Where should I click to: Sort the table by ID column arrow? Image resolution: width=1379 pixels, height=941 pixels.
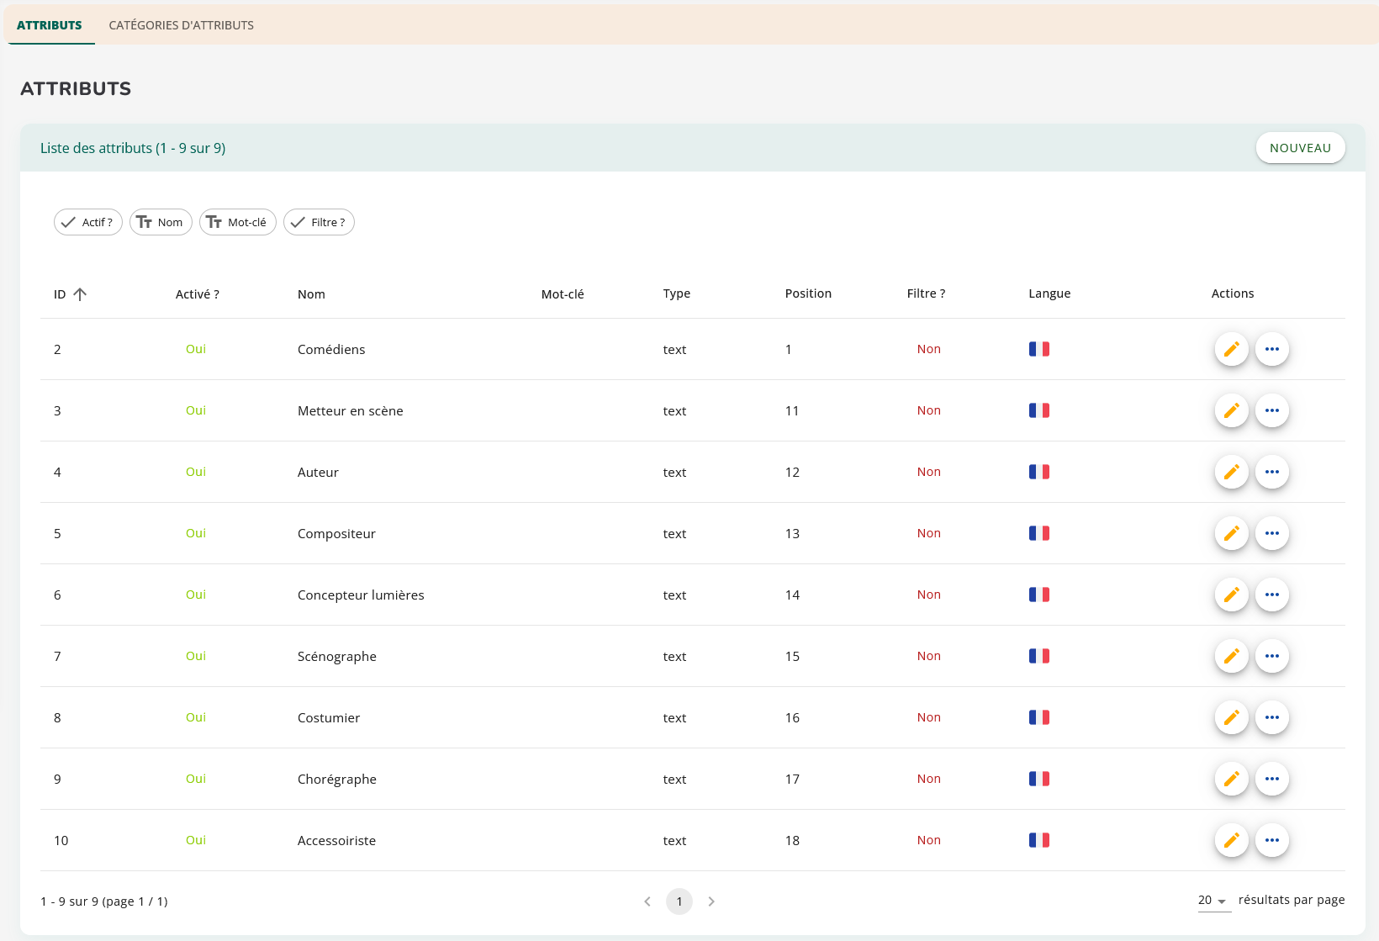pyautogui.click(x=80, y=294)
